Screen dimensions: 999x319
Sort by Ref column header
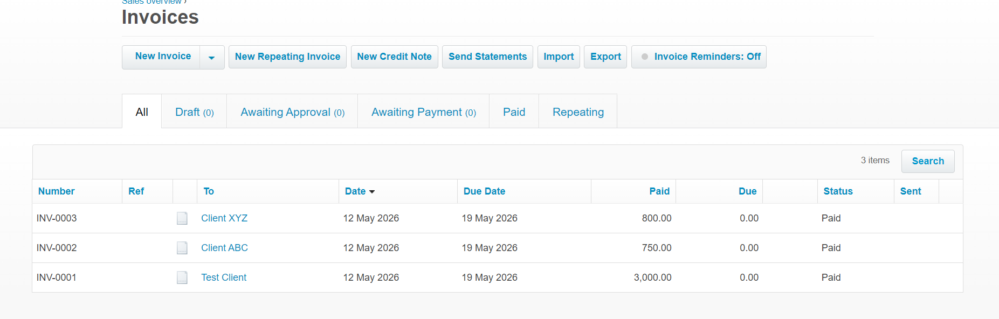136,191
